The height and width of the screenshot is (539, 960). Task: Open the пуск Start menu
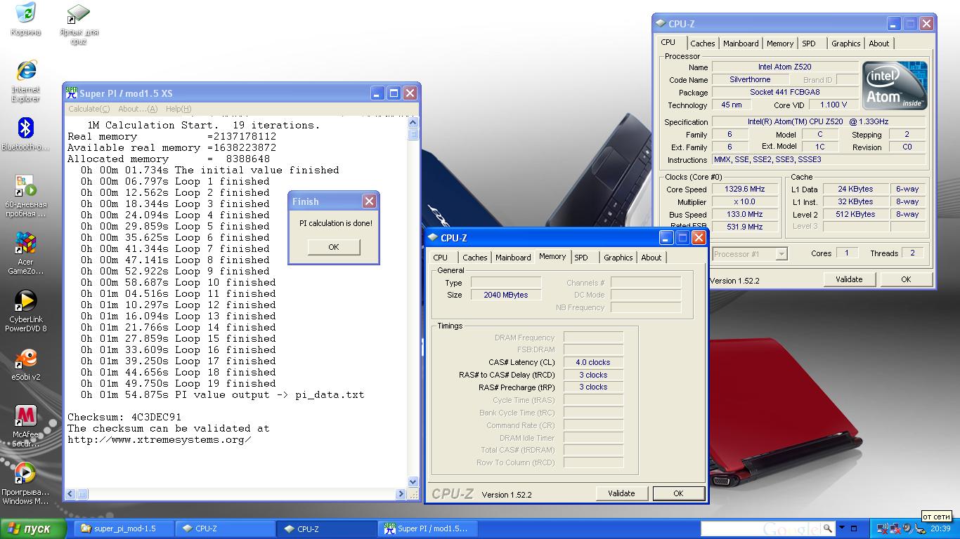(34, 528)
